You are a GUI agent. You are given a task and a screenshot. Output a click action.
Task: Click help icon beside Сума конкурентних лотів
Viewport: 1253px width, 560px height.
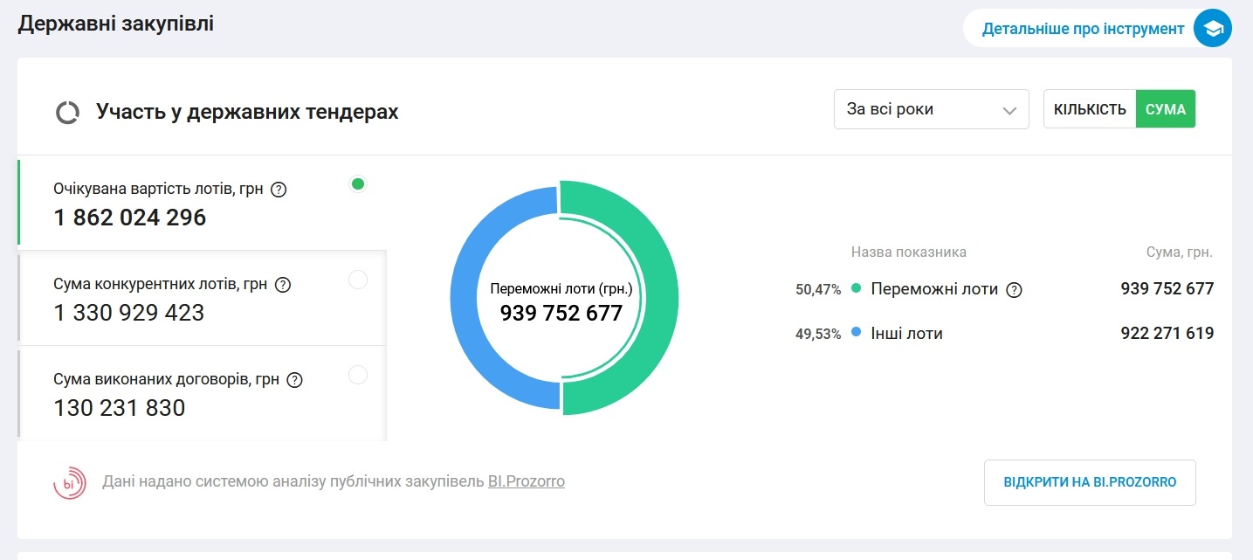click(282, 284)
